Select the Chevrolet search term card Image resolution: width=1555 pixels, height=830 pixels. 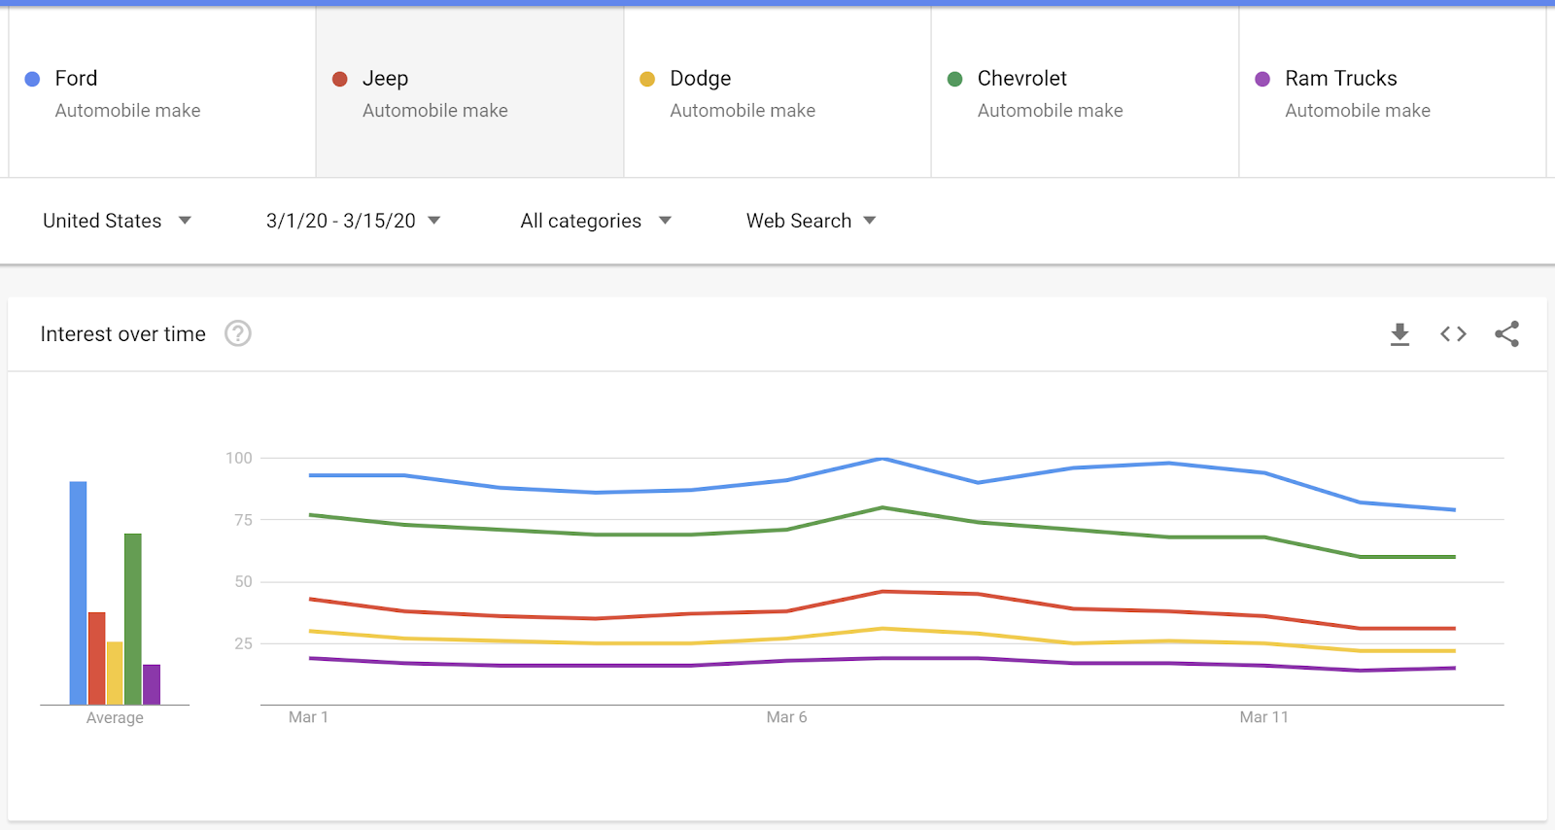click(1085, 92)
